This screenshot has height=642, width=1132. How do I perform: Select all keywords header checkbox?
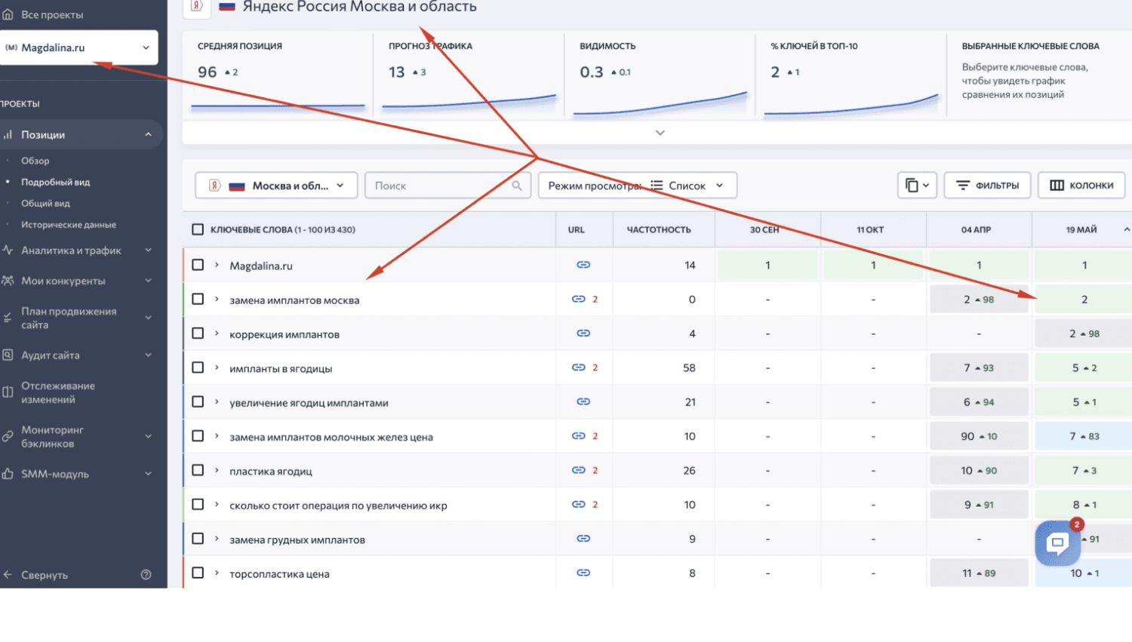pos(198,229)
